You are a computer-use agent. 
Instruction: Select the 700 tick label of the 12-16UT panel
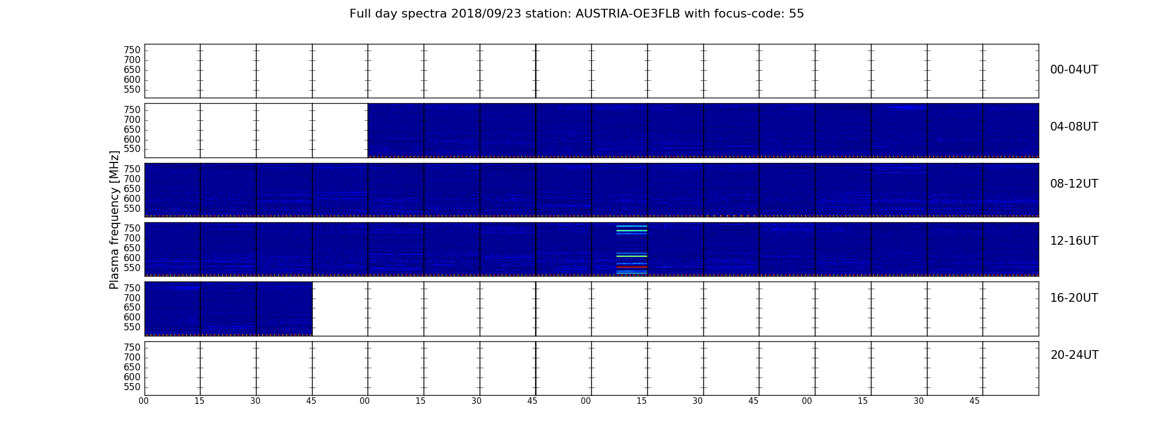[132, 238]
